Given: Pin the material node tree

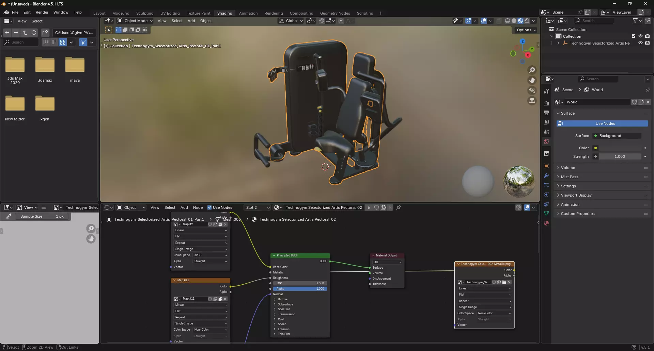Looking at the screenshot, I should tap(399, 207).
